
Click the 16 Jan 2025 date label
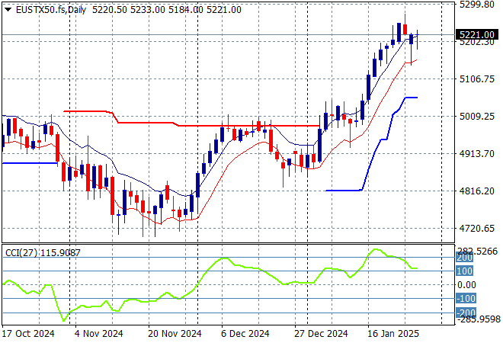point(394,333)
